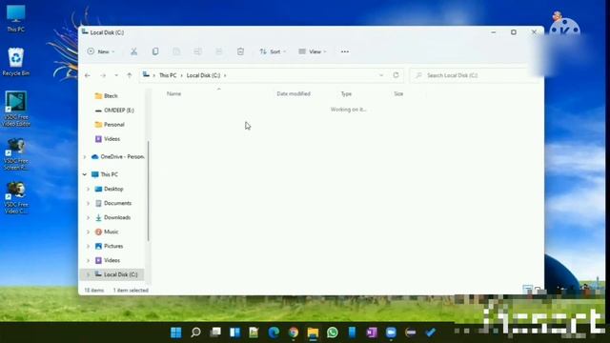Open This PC desktop shortcut

[15, 19]
